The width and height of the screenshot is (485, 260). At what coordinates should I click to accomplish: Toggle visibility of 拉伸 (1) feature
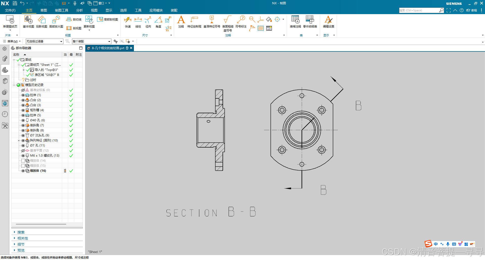[23, 95]
